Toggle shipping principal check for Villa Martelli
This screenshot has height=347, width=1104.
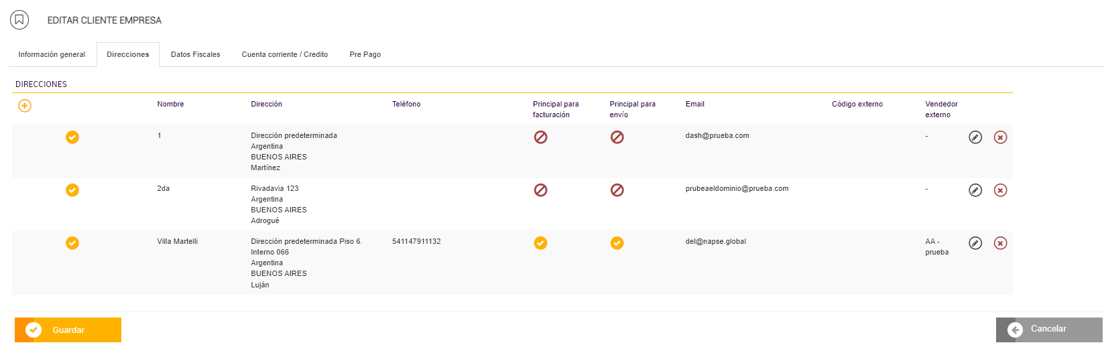pyautogui.click(x=617, y=243)
